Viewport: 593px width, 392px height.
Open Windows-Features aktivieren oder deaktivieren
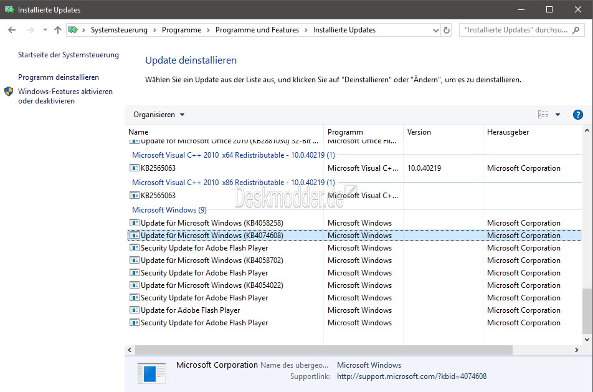click(65, 96)
